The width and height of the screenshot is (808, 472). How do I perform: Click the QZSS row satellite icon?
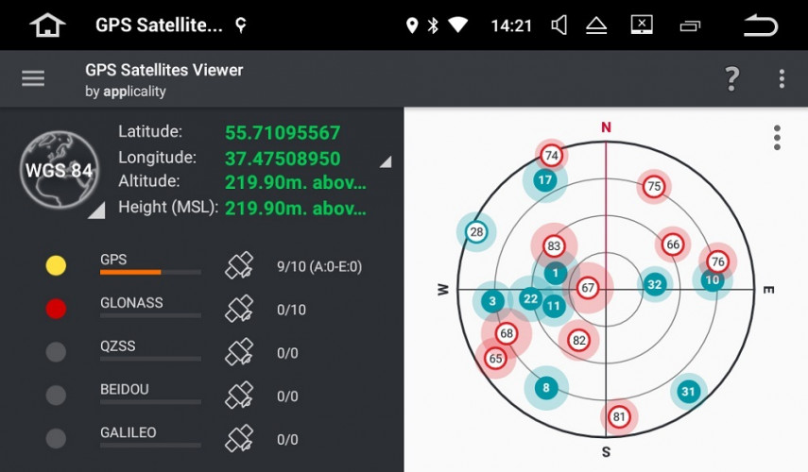239,353
